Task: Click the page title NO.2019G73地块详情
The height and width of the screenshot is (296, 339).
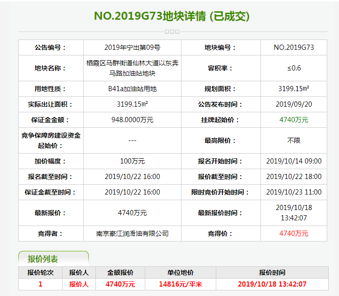Action: click(150, 16)
